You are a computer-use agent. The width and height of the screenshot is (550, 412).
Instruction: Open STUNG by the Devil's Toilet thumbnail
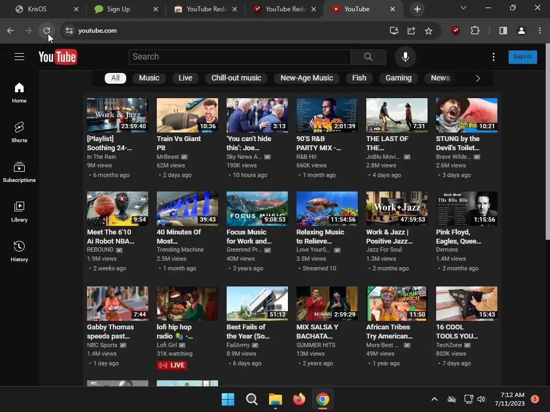pos(467,115)
